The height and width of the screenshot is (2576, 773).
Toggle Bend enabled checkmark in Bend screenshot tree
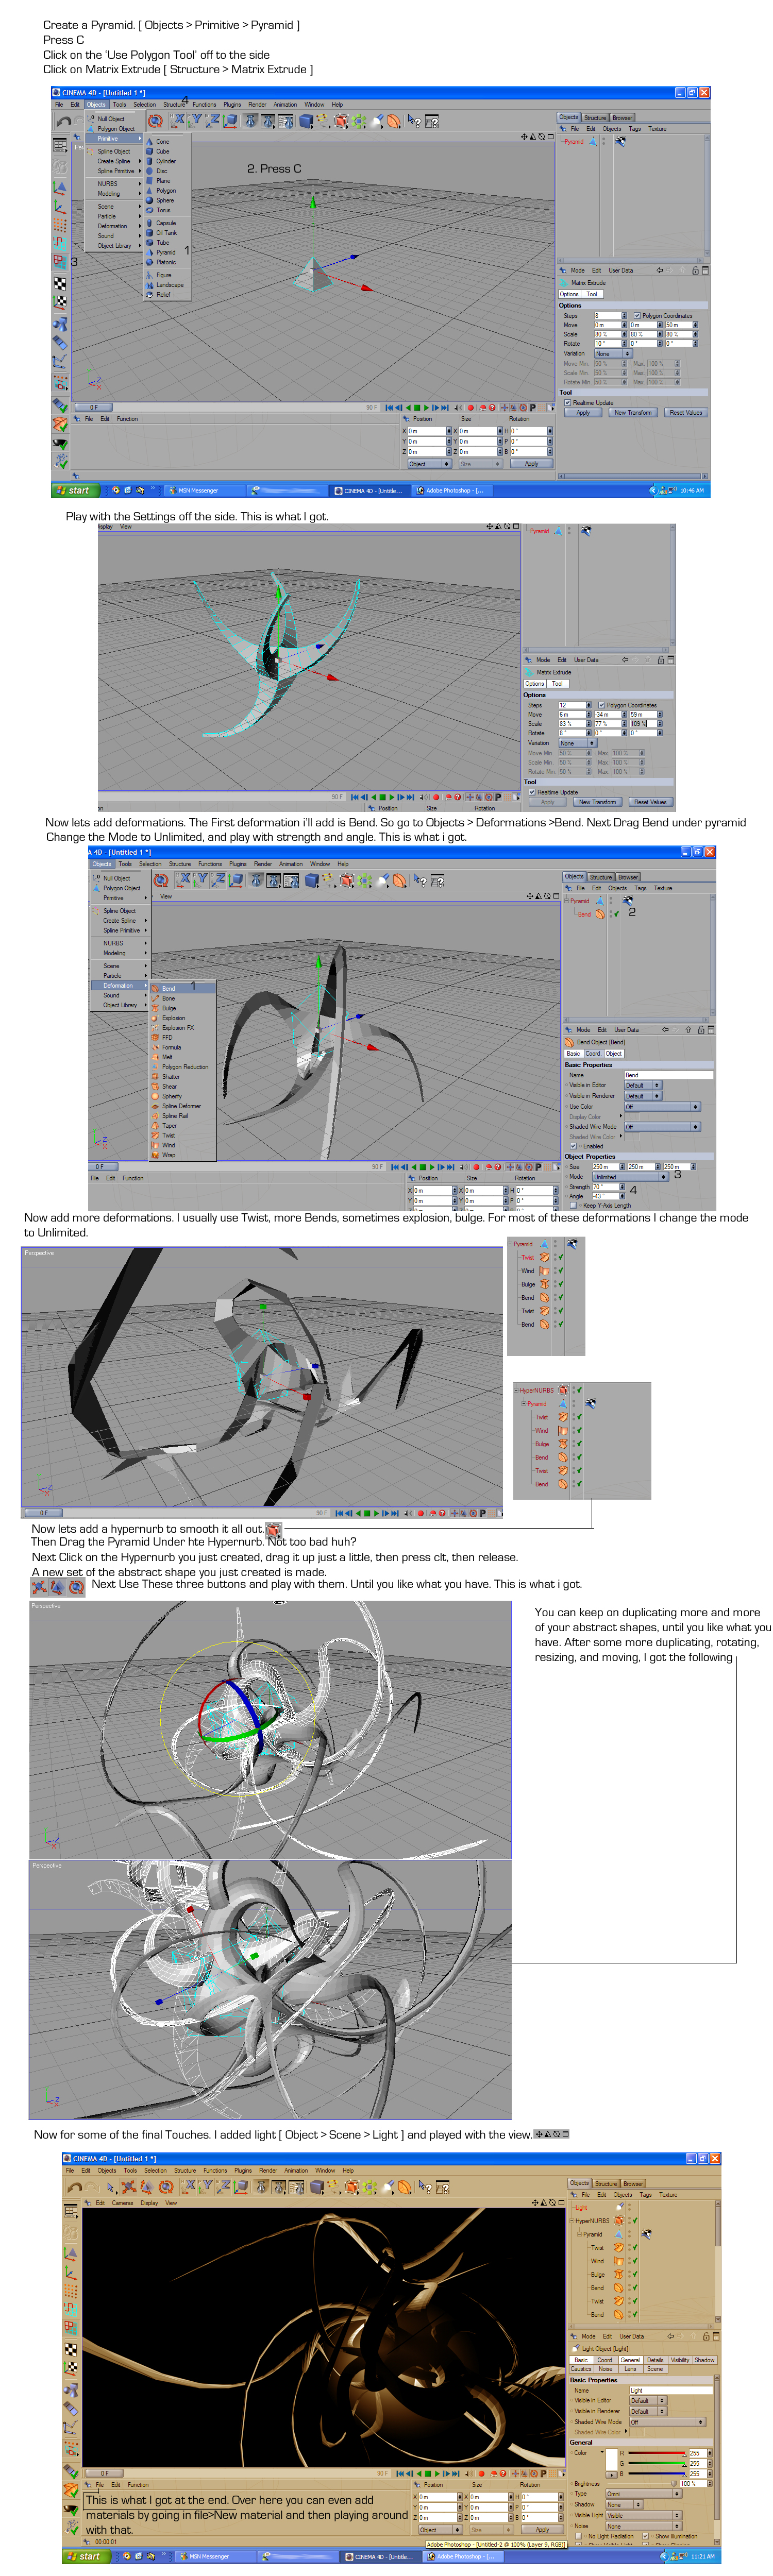pyautogui.click(x=617, y=914)
